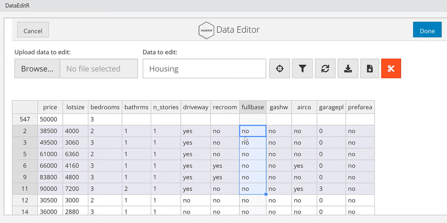Click the DataEditR hexagon logo

click(x=206, y=30)
